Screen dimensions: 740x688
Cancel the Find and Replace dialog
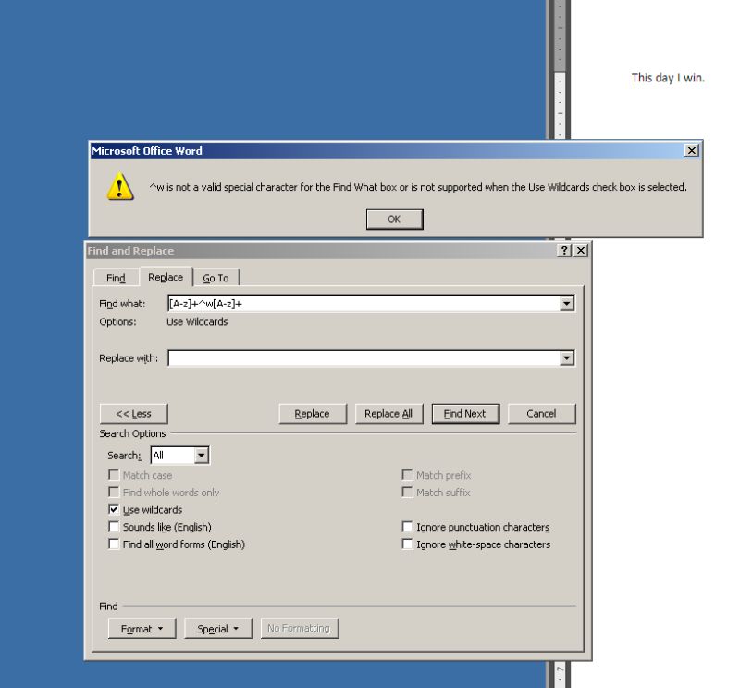(541, 414)
